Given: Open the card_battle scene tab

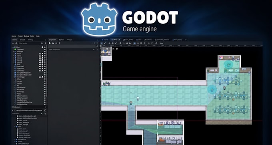Looking at the screenshot, I should (128, 40).
